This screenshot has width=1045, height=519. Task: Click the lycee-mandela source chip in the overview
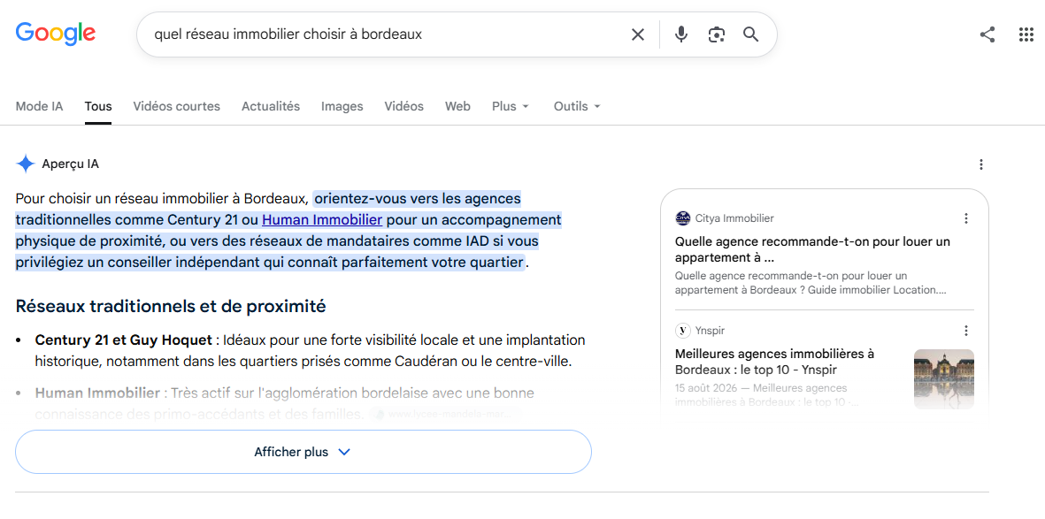444,414
